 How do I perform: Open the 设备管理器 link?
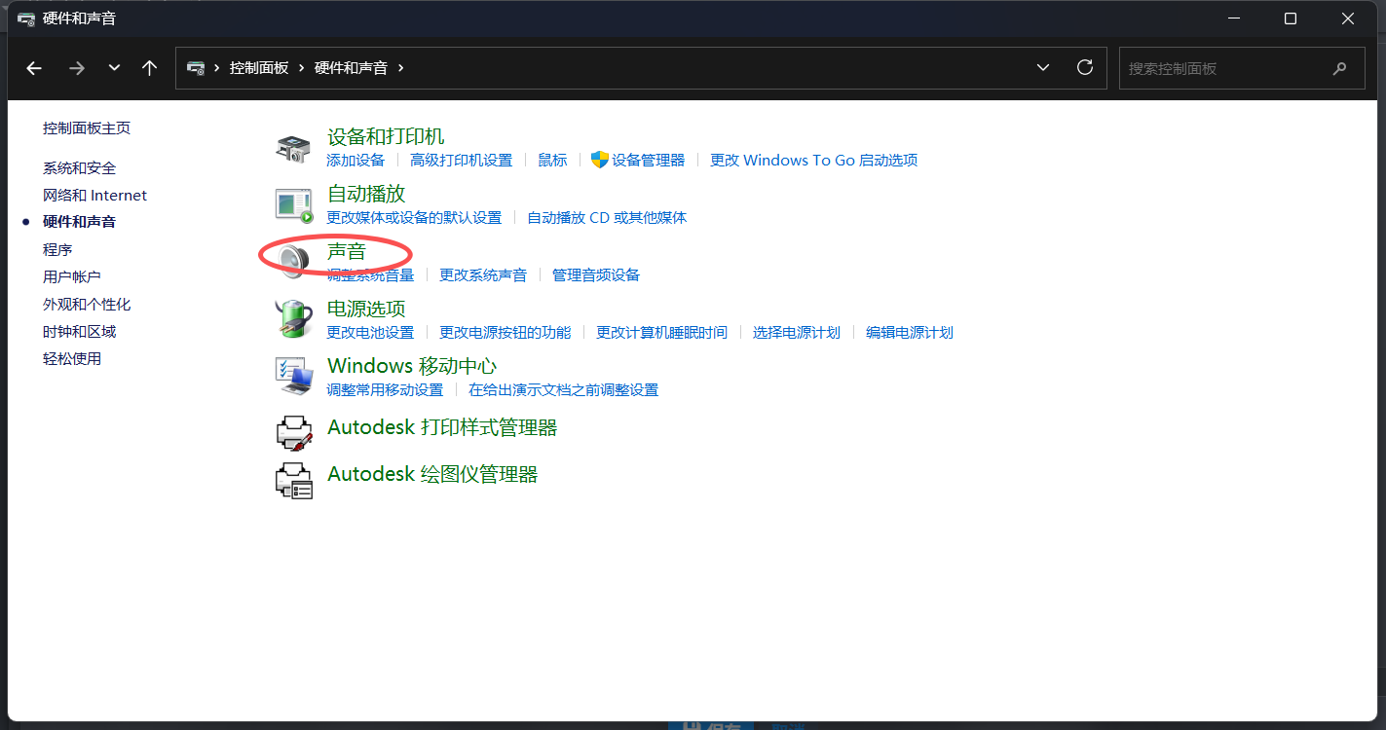click(x=648, y=161)
